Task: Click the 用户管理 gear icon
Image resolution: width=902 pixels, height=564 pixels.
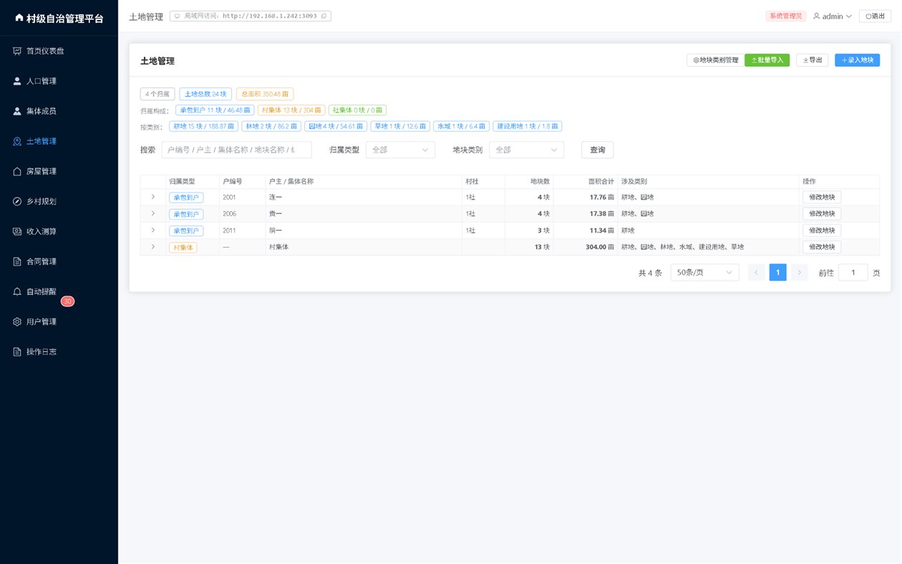Action: pos(17,321)
